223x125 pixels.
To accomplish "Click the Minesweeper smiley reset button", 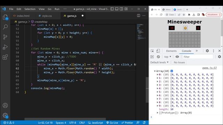I will 185,28.
